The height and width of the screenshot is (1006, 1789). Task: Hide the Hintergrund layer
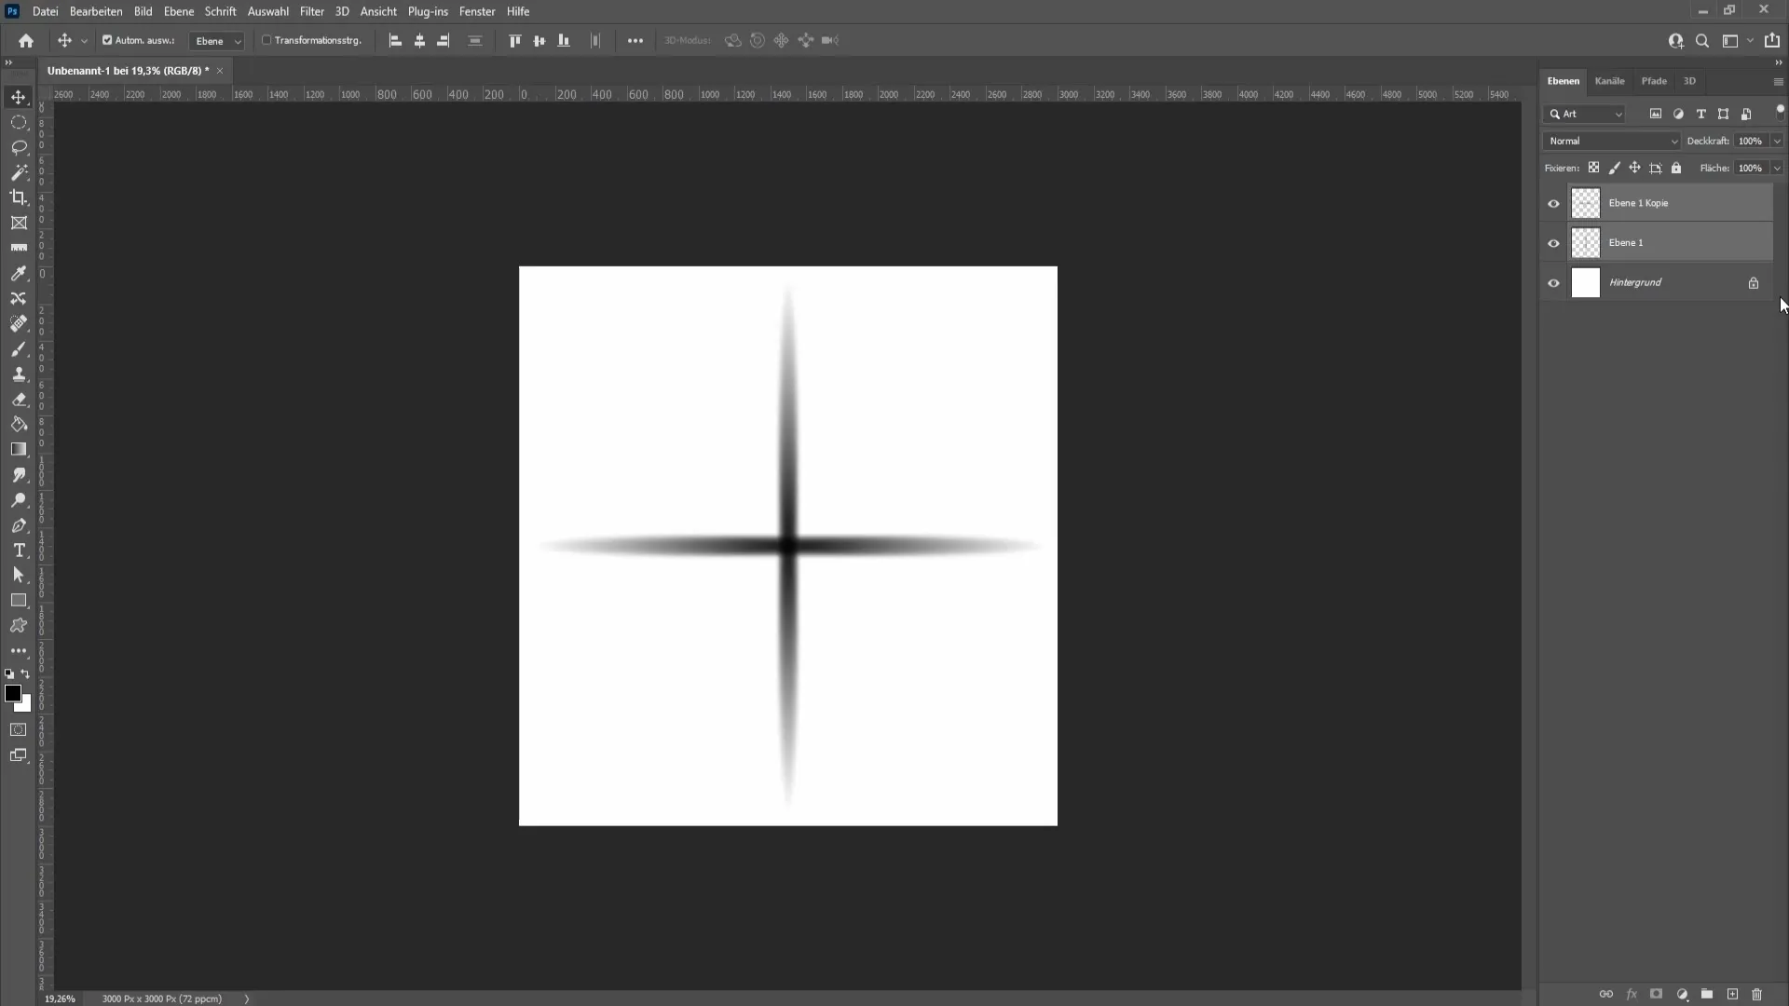pyautogui.click(x=1554, y=282)
